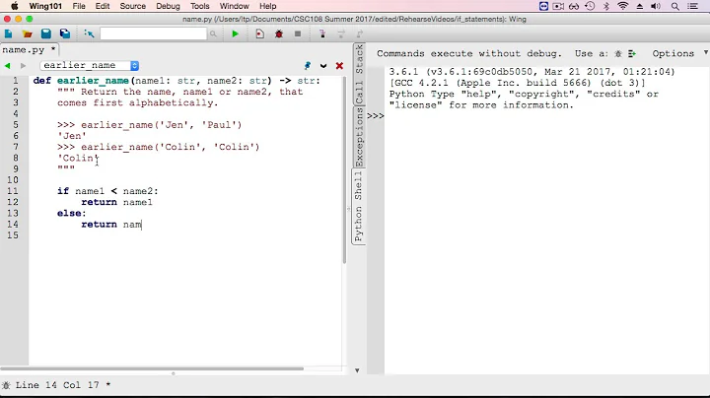Run the file with green play button
Viewport: 710px width, 398px height.
click(235, 33)
